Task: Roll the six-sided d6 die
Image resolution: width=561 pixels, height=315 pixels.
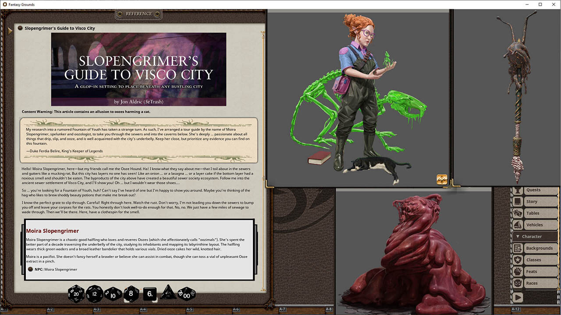Action: [x=149, y=294]
